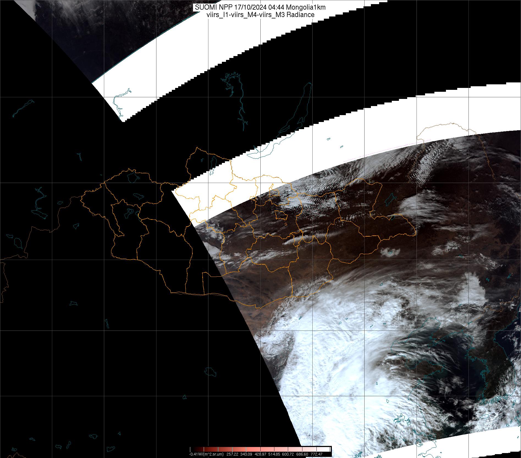Screen dimensions: 521x458
Task: Click the '428.97' colorbar value
Action: click(261, 454)
